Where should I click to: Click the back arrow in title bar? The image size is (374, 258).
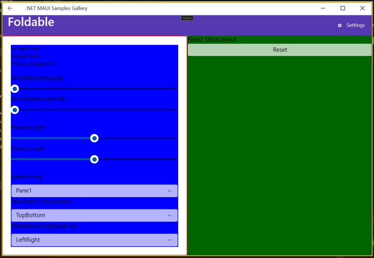10,8
